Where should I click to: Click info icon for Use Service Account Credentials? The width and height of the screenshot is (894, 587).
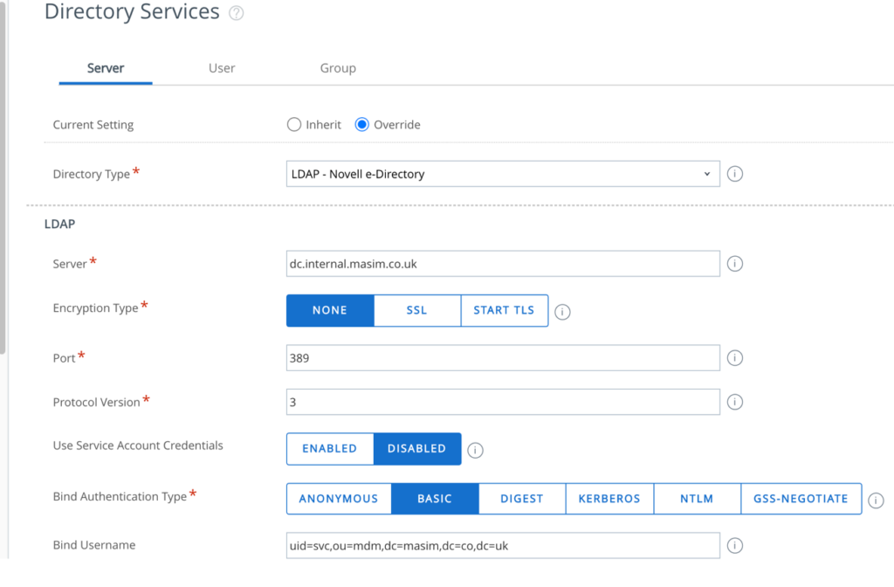point(475,448)
